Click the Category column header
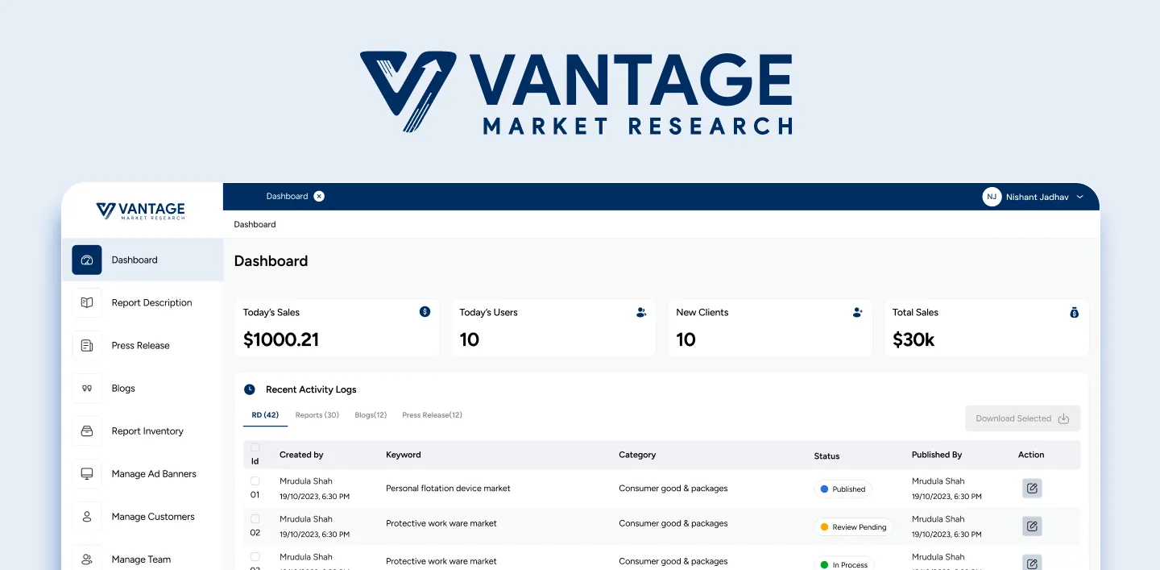This screenshot has width=1160, height=570. pos(637,455)
